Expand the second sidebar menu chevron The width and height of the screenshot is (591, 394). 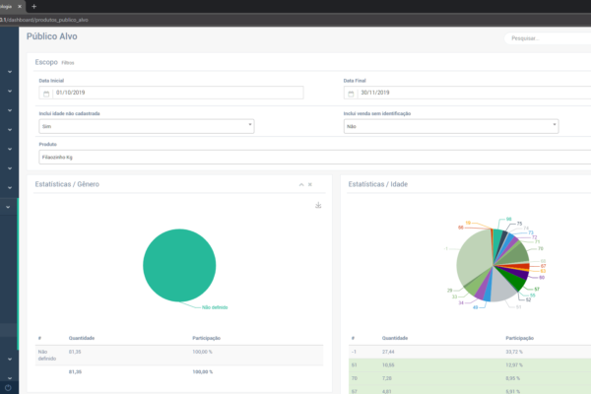(x=10, y=92)
